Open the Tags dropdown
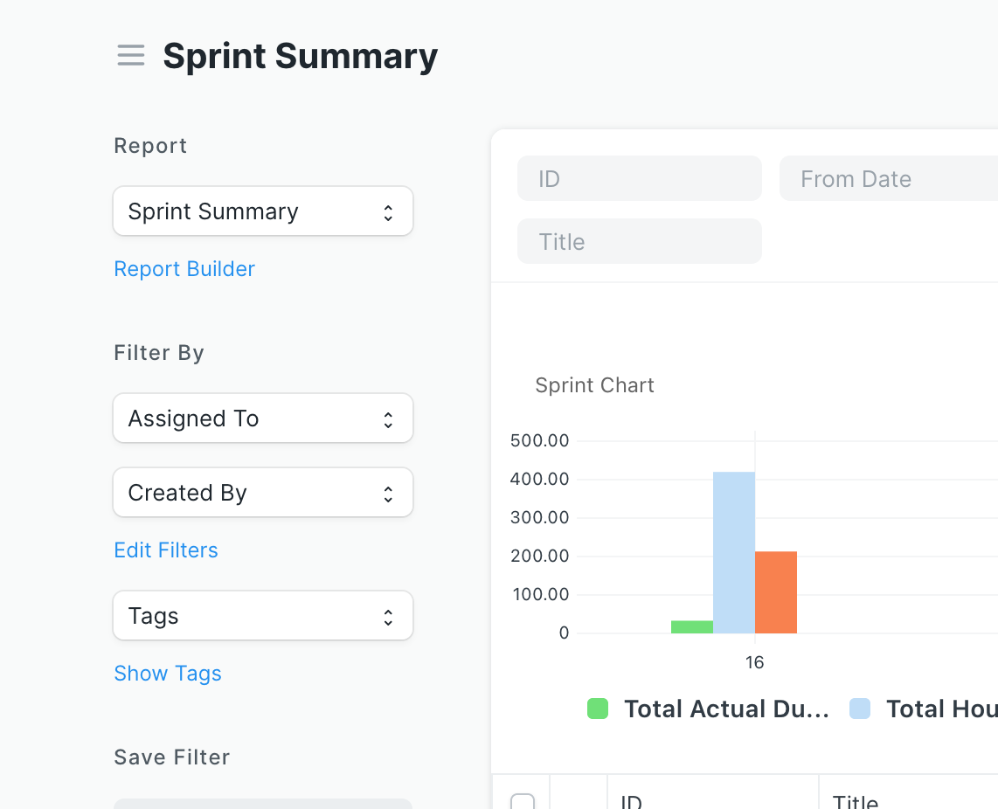Screen dimensions: 998x809 pos(262,615)
